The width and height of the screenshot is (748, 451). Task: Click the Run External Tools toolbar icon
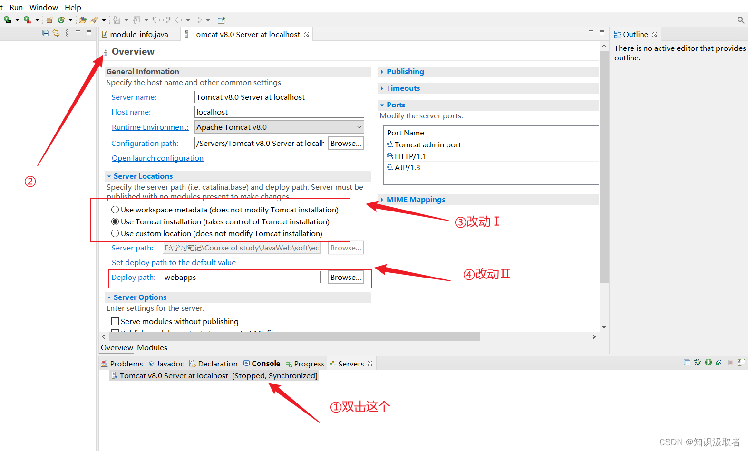[28, 20]
